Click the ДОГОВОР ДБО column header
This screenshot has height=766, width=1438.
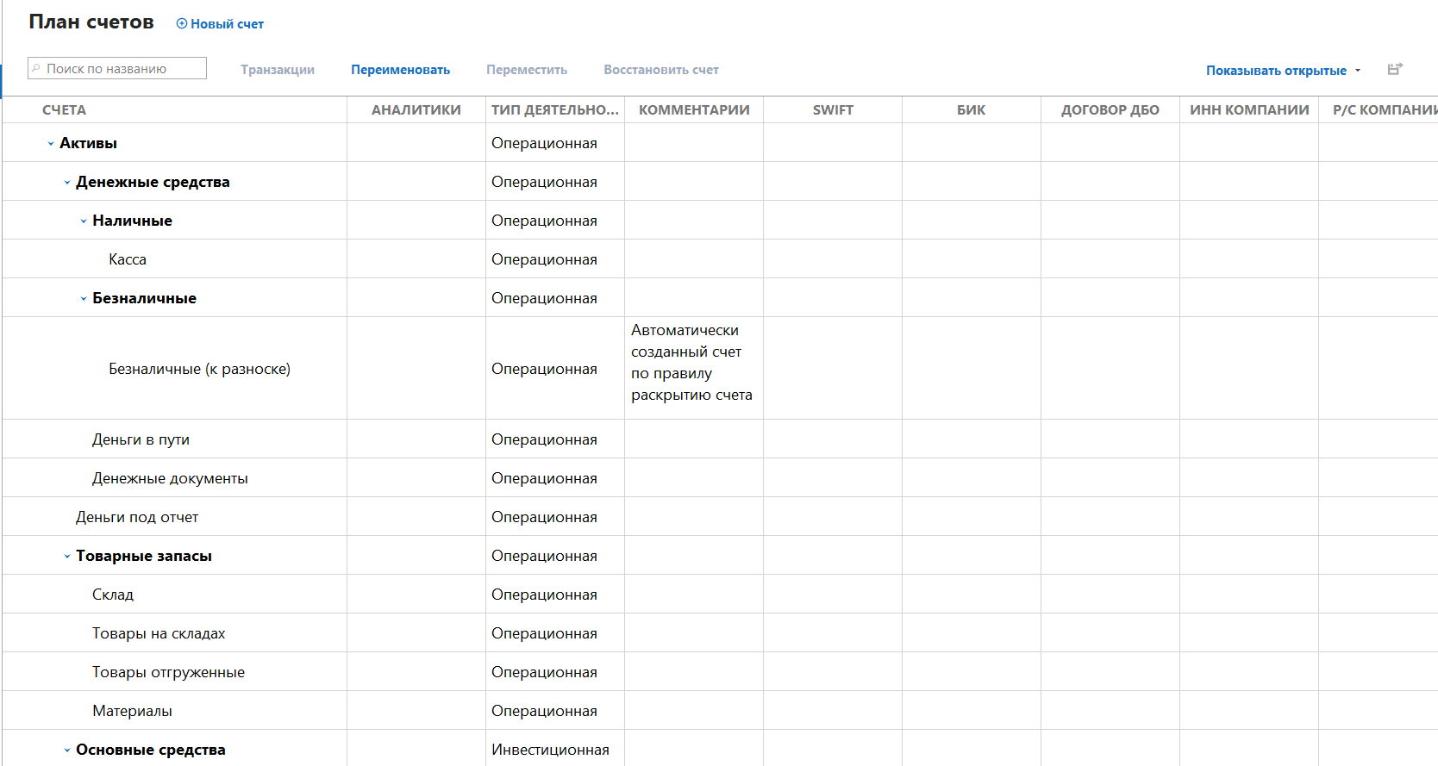coord(1110,110)
